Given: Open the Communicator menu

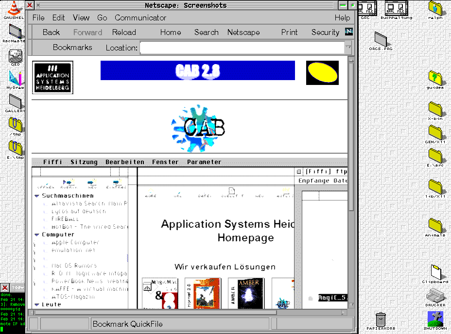Looking at the screenshot, I should pos(140,18).
